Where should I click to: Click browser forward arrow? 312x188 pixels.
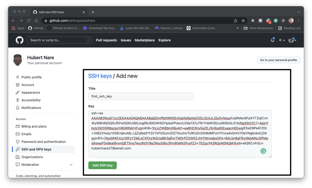(x=21, y=21)
